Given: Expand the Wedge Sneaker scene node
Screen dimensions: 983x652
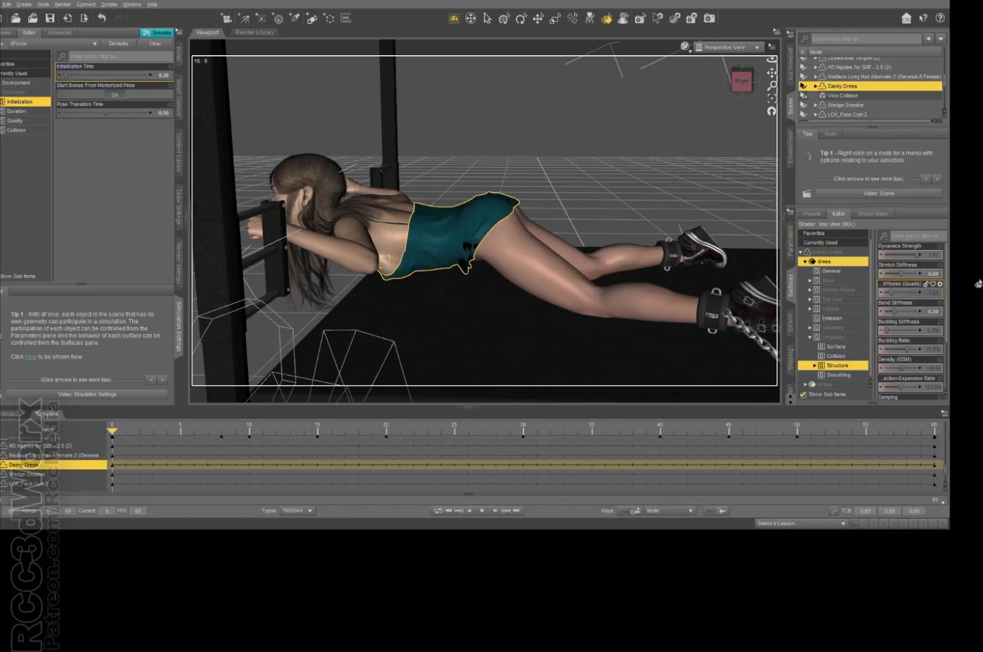Looking at the screenshot, I should (816, 105).
